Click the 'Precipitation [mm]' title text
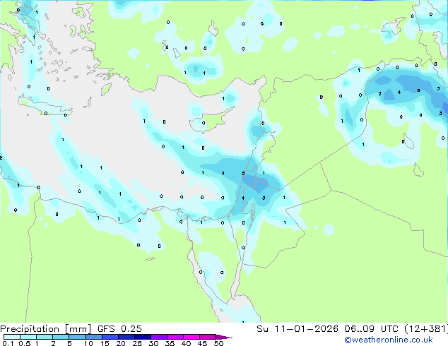448x346 pixels. [x=45, y=329]
